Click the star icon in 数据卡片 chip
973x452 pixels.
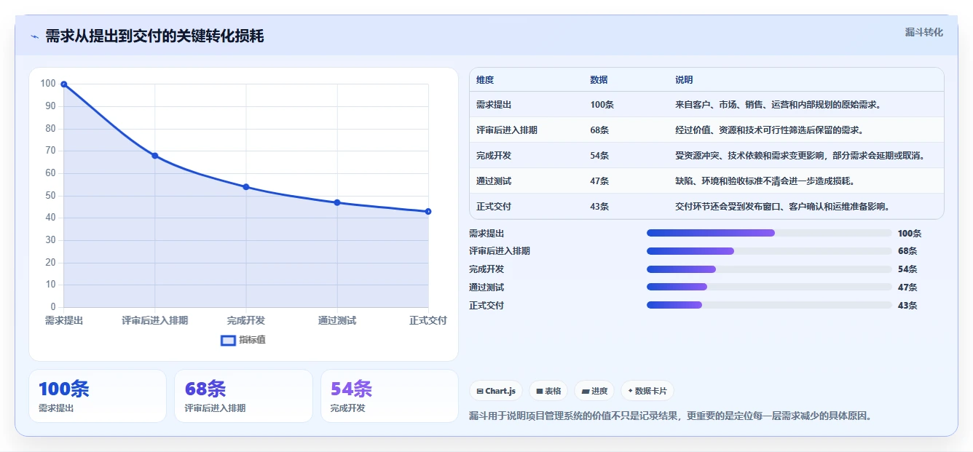click(630, 391)
